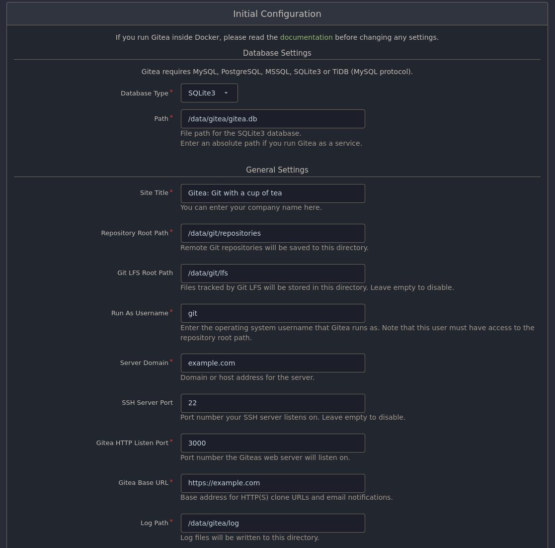Open the documentation link
Screen dimensions: 555x548
click(x=306, y=37)
